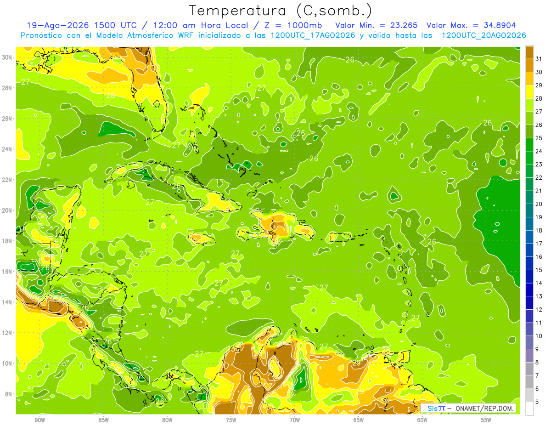
Task: Click the brown swatch above legend value 31
Action: [529, 52]
